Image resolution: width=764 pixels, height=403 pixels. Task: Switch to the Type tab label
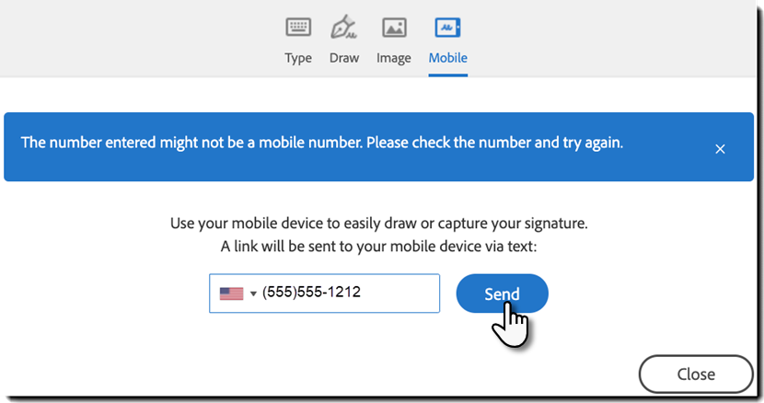click(x=298, y=58)
